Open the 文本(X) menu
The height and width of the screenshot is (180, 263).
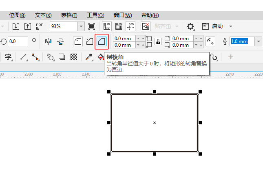coord(43,15)
